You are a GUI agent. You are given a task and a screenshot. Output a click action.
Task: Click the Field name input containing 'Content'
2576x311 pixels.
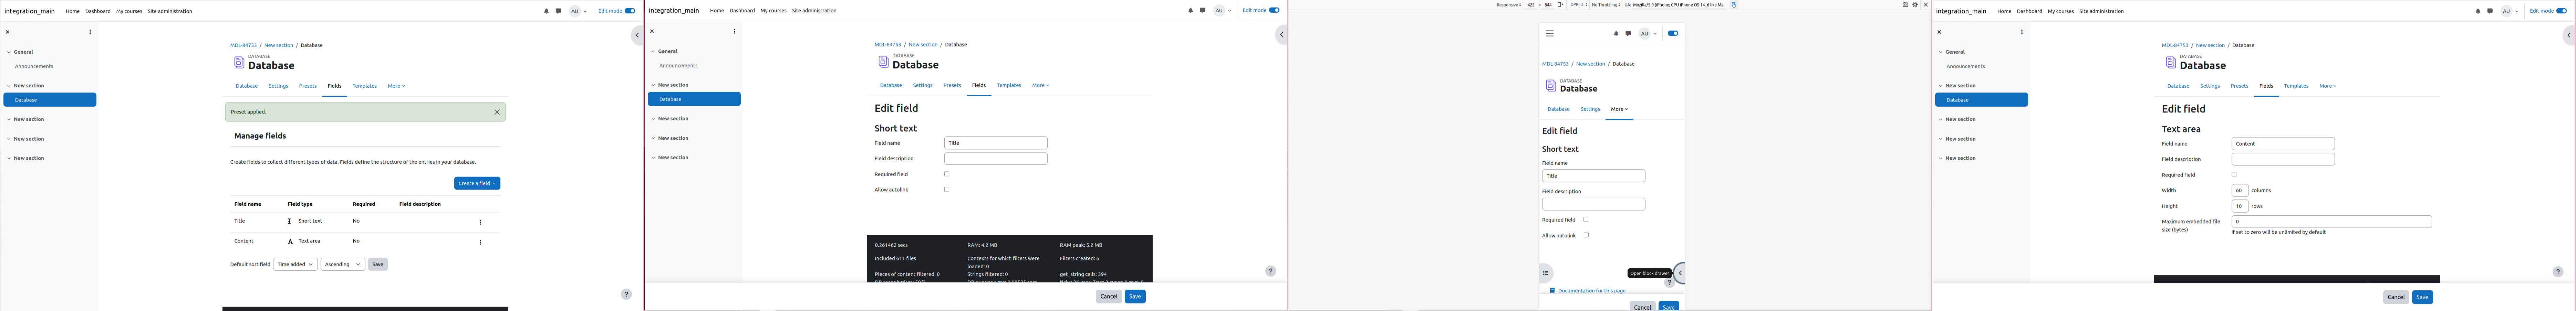pos(2283,144)
